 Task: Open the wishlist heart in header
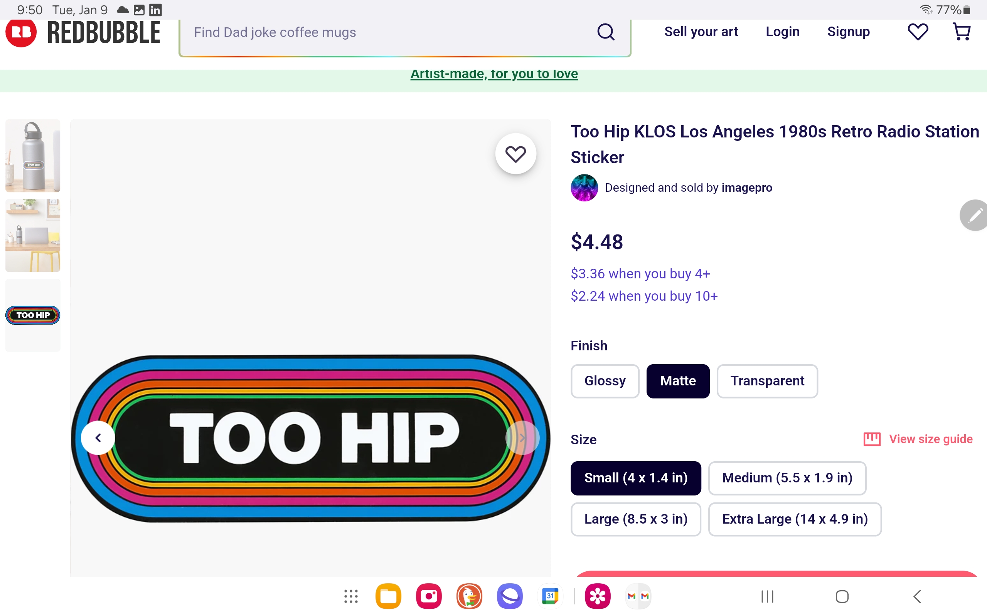point(918,32)
